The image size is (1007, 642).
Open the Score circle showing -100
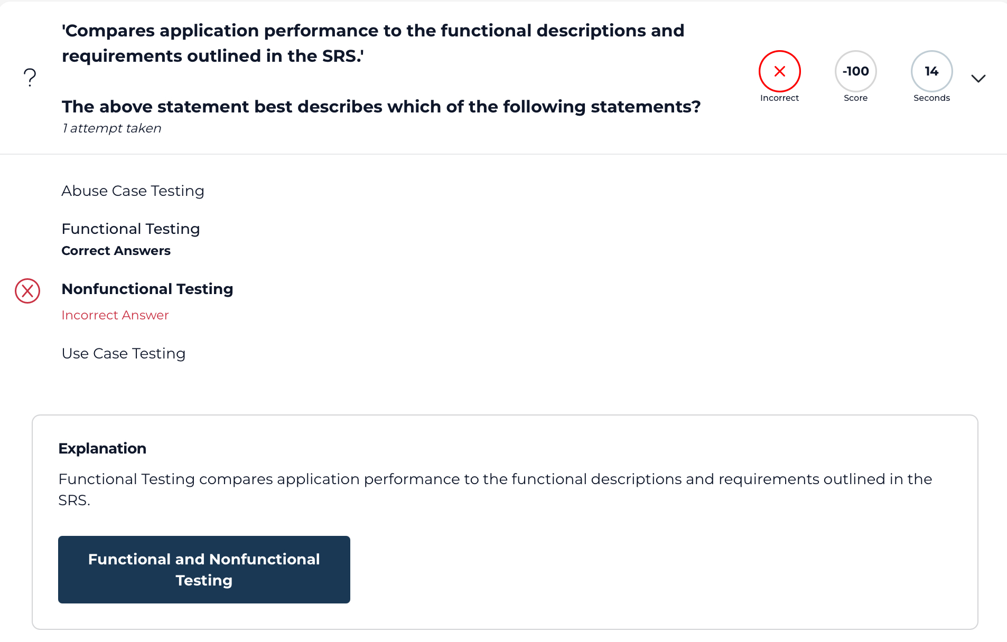click(855, 71)
